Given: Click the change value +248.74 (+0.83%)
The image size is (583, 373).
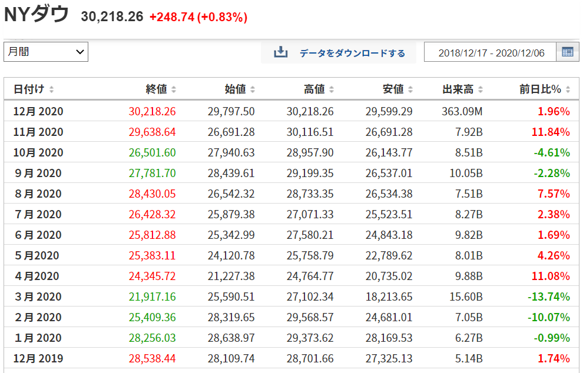Looking at the screenshot, I should click(198, 17).
